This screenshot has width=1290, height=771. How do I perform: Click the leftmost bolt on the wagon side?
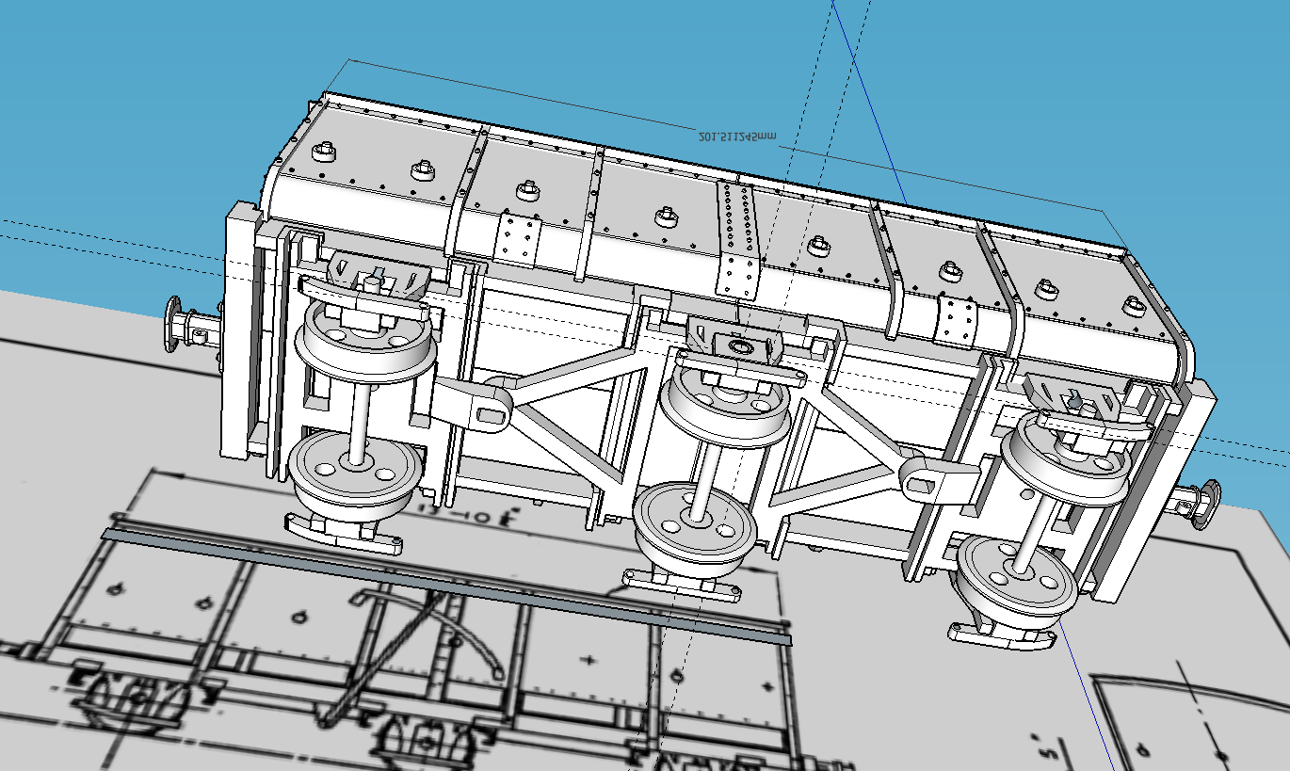point(323,152)
